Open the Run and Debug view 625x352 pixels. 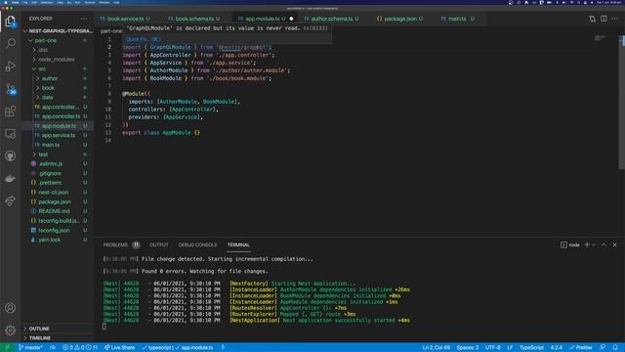[x=11, y=66]
